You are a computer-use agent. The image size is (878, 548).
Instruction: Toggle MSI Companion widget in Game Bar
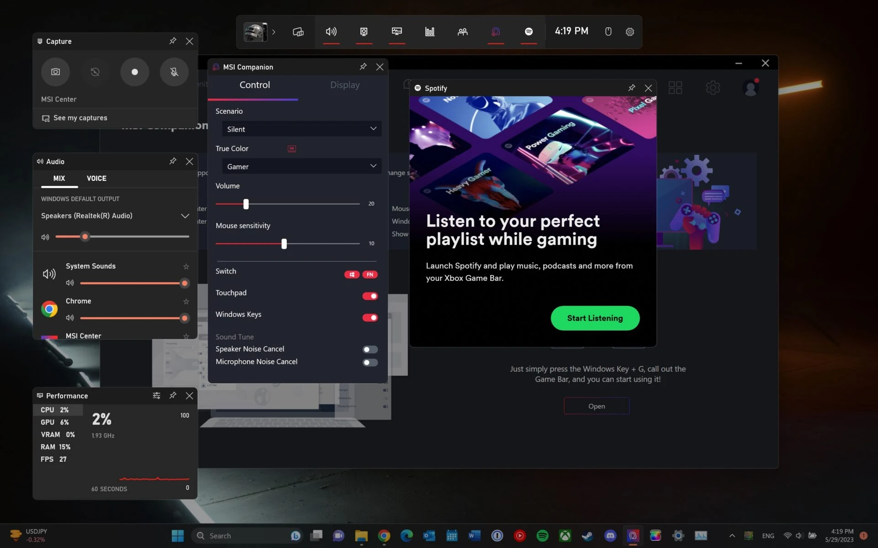point(496,32)
